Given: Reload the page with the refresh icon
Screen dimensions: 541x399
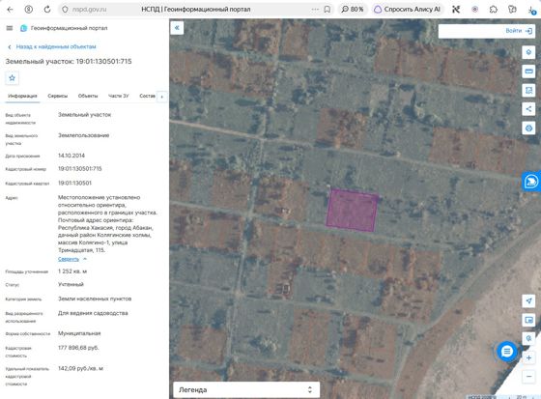Looking at the screenshot, I should 47,10.
